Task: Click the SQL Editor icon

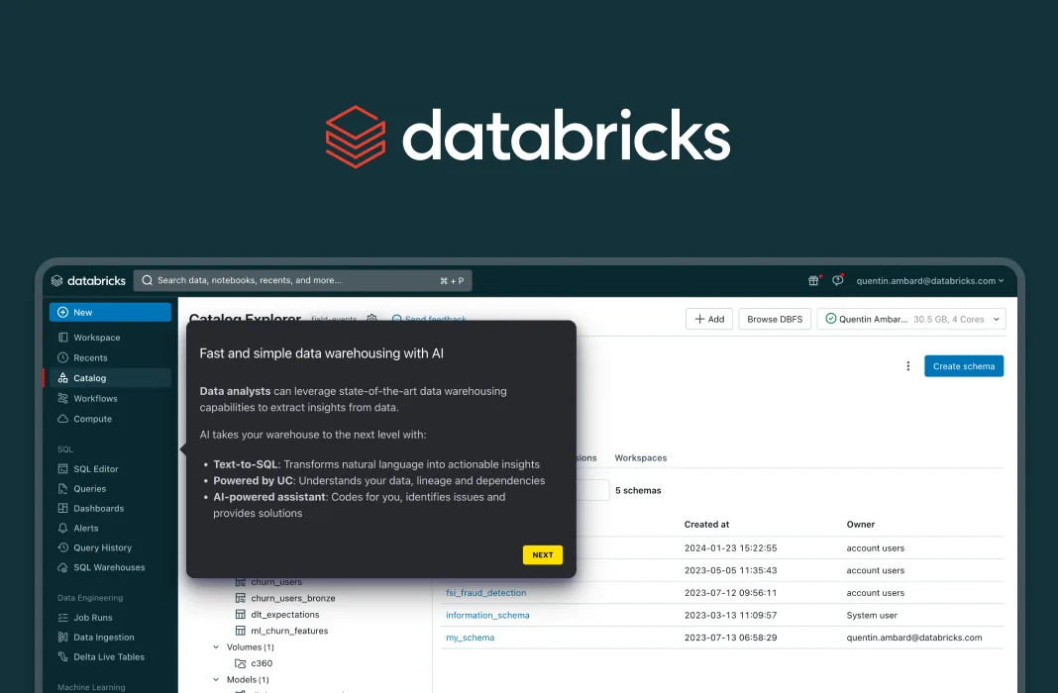Action: (62, 468)
